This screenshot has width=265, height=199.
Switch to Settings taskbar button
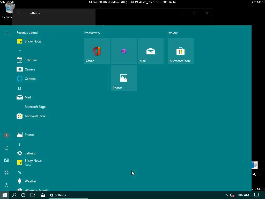click(68, 195)
